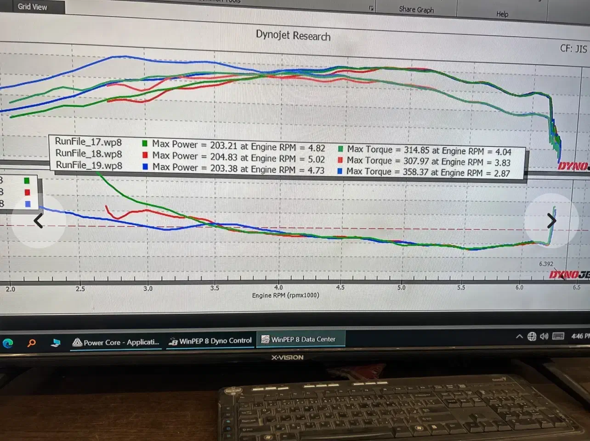Click red swatch beside Max Power 204.83
This screenshot has height=441, width=590.
(x=145, y=156)
